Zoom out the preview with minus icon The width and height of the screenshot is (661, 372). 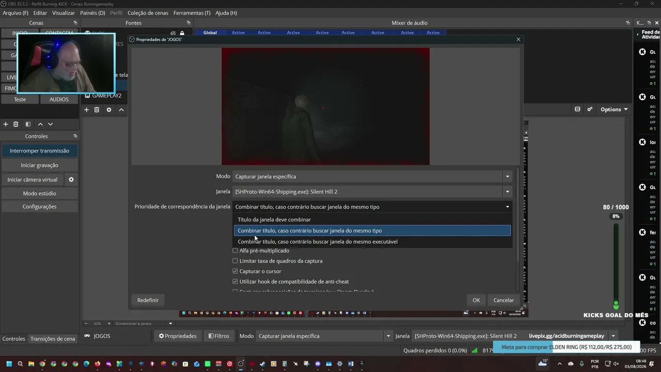(86, 323)
